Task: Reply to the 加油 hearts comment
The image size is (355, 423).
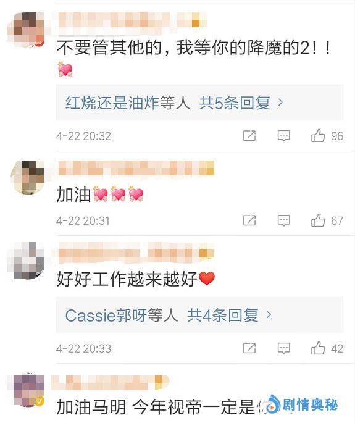Action: click(x=284, y=220)
